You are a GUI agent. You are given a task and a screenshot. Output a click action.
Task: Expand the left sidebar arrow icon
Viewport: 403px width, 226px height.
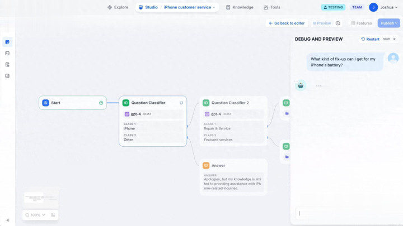click(x=8, y=220)
